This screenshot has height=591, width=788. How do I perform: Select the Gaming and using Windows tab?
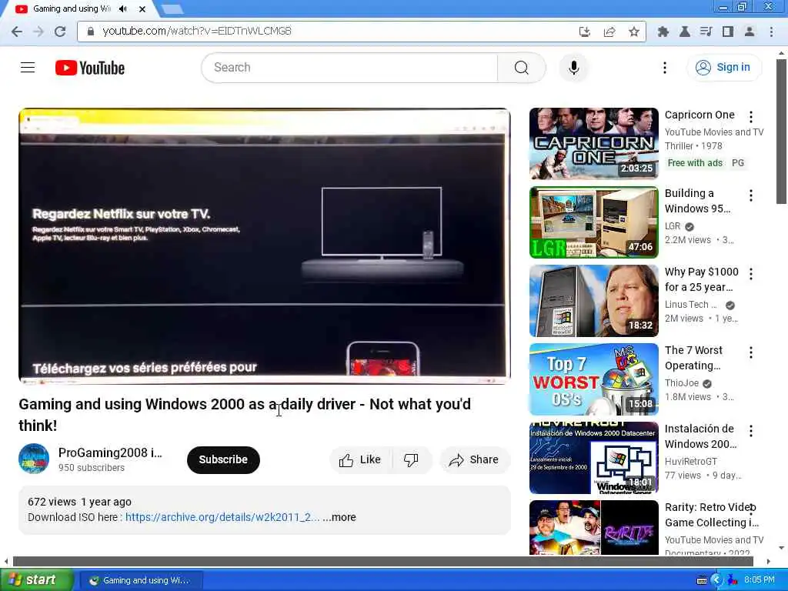click(x=70, y=8)
